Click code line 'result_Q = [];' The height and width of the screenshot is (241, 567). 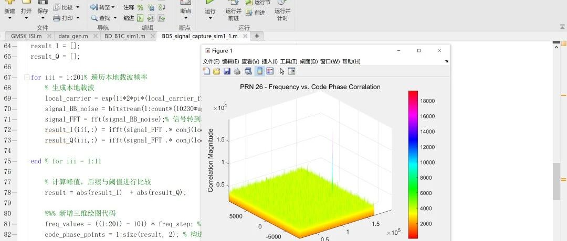(x=55, y=57)
